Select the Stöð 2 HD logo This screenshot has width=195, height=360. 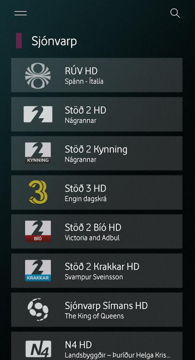point(38,114)
